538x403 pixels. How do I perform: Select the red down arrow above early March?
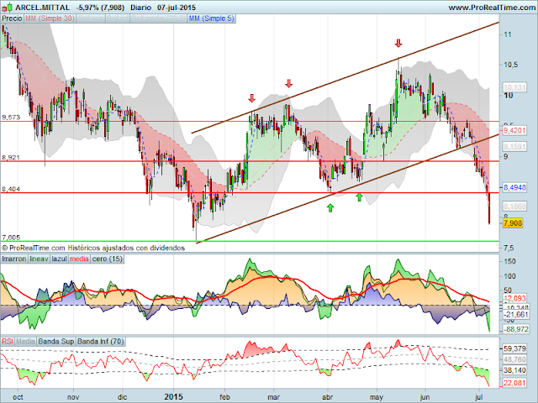click(289, 83)
